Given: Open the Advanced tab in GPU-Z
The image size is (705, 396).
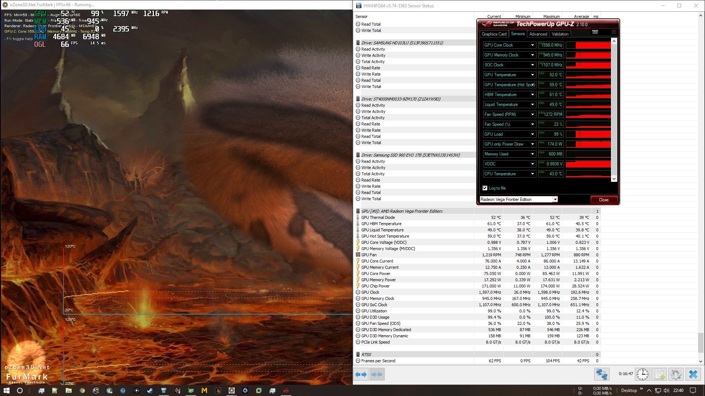Looking at the screenshot, I should click(x=538, y=34).
